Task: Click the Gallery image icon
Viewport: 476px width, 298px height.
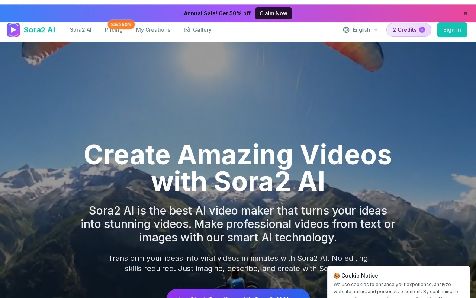Action: [x=187, y=30]
